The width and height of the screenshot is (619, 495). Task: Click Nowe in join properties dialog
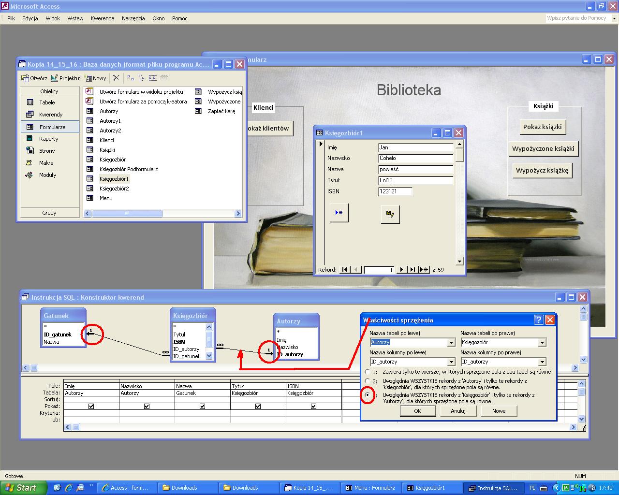[499, 411]
